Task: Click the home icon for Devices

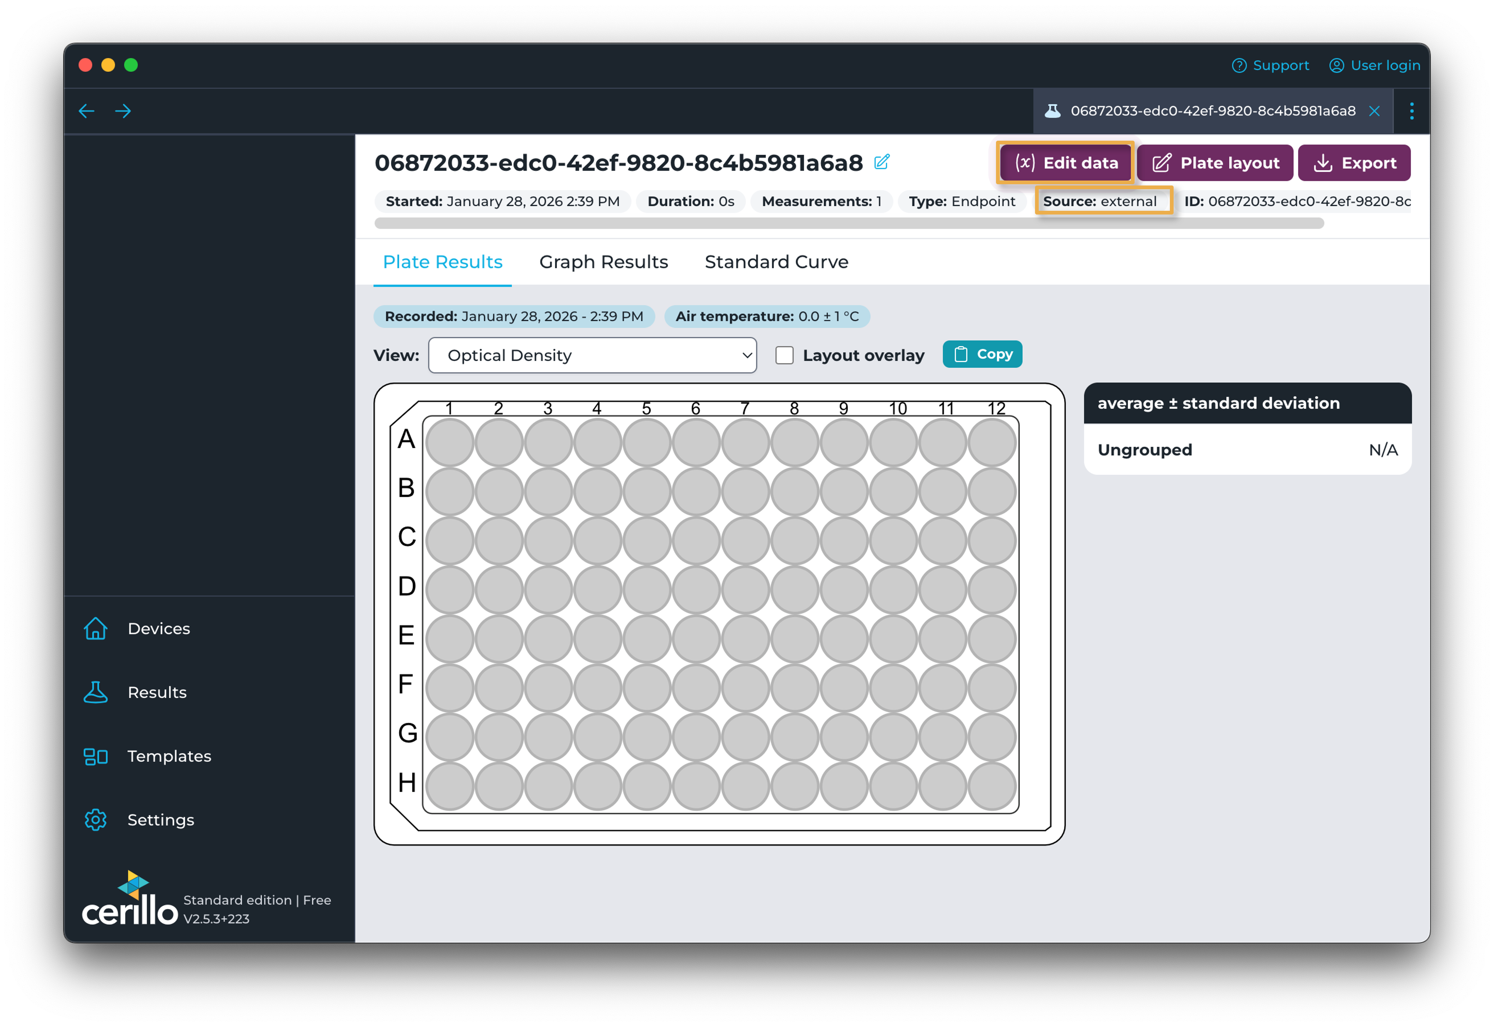Action: point(96,629)
